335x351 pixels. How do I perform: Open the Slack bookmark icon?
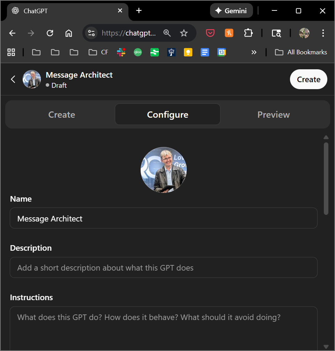tap(121, 52)
